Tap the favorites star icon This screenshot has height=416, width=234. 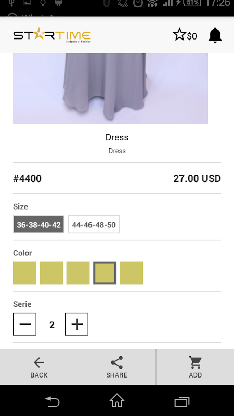[x=179, y=34]
